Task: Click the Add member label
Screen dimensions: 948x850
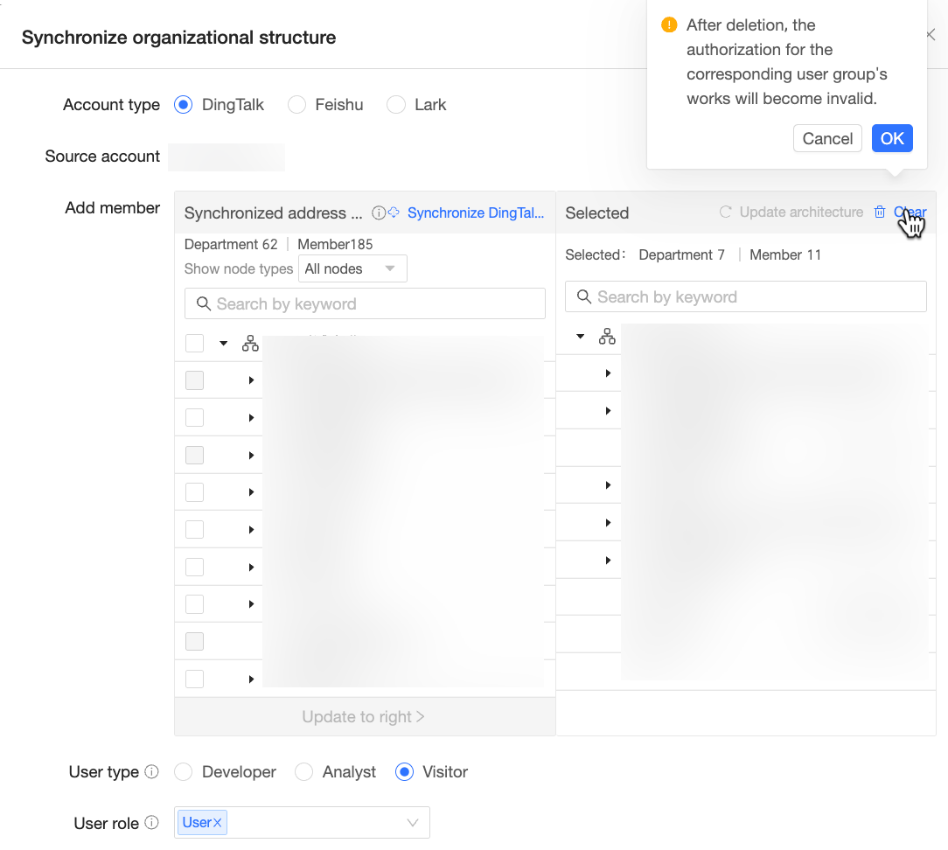Action: click(113, 208)
